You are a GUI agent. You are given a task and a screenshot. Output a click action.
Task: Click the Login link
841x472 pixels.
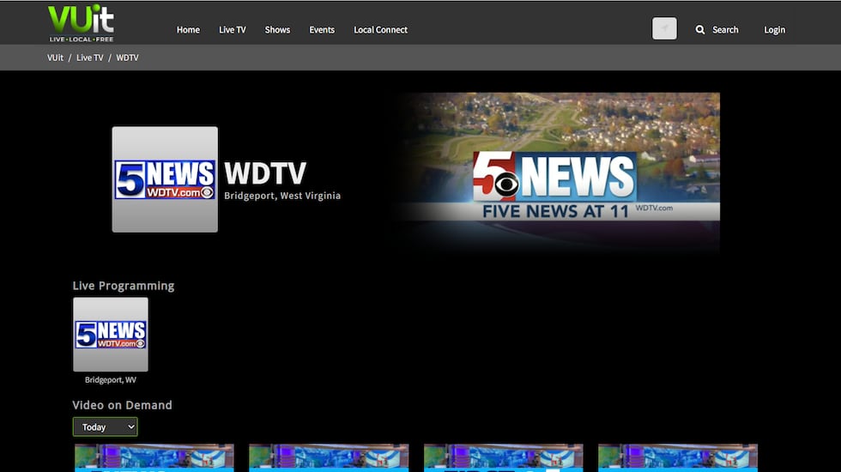(x=774, y=29)
